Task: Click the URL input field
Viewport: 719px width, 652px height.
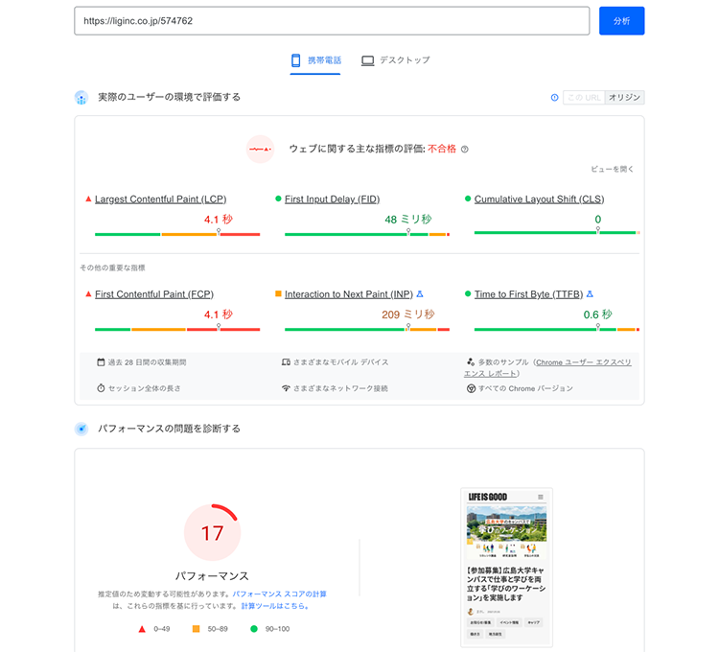Action: coord(332,21)
